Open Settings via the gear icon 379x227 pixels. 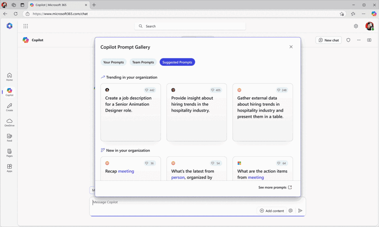pyautogui.click(x=356, y=26)
